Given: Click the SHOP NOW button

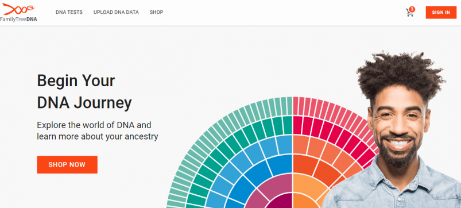Looking at the screenshot, I should point(67,164).
